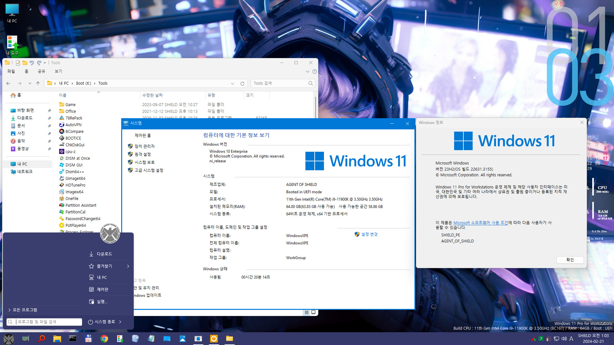Open Explorer help question mark icon
Image resolution: width=614 pixels, height=345 pixels.
pos(315,72)
